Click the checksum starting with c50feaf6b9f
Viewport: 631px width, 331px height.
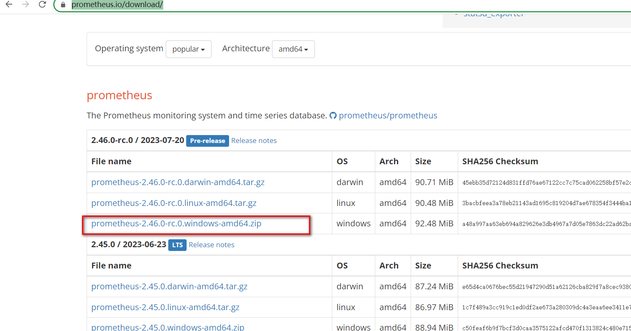[x=546, y=328]
